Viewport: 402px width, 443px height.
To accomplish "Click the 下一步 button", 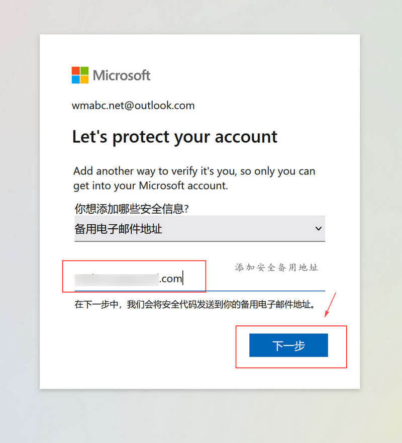I will click(x=288, y=345).
